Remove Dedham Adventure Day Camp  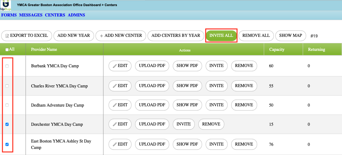pos(244,105)
